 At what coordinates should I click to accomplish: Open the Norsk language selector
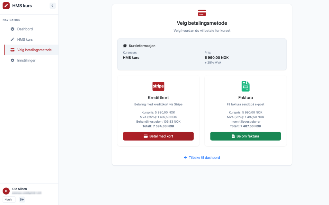click(8, 200)
